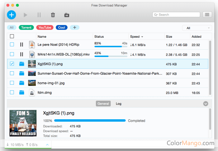Click the 100% Completed progress bar
This screenshot has width=218, height=151.
click(x=90, y=120)
